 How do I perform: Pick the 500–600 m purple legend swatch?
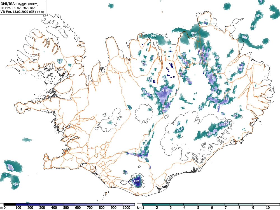[69, 204]
